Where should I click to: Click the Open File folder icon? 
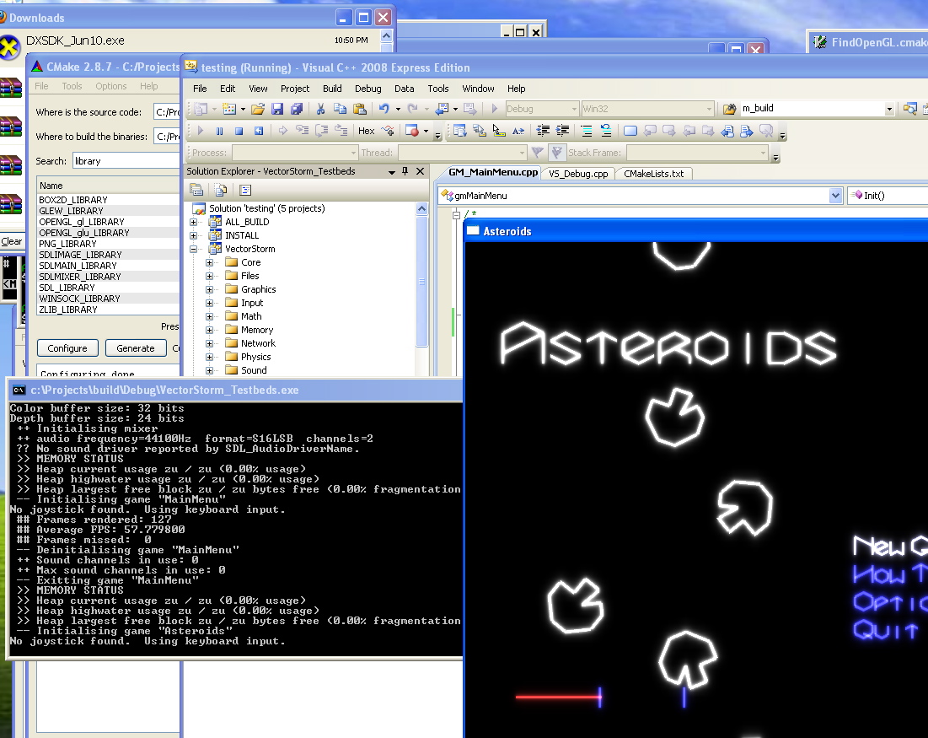click(257, 109)
